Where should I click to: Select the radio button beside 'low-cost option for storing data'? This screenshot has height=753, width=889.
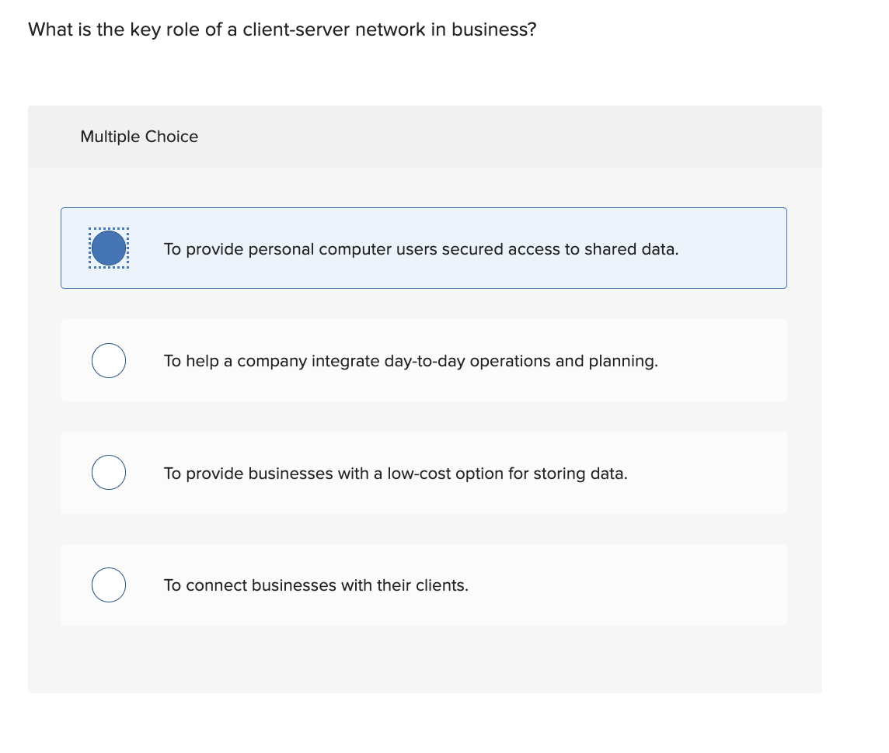point(109,472)
